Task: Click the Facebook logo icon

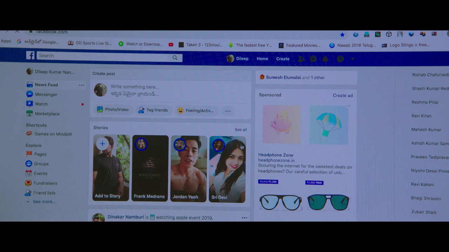Action: pyautogui.click(x=30, y=55)
